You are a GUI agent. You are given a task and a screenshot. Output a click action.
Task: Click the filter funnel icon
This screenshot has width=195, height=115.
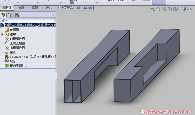coord(3,20)
